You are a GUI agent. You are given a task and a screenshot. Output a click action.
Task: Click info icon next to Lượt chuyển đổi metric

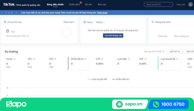click(177, 59)
